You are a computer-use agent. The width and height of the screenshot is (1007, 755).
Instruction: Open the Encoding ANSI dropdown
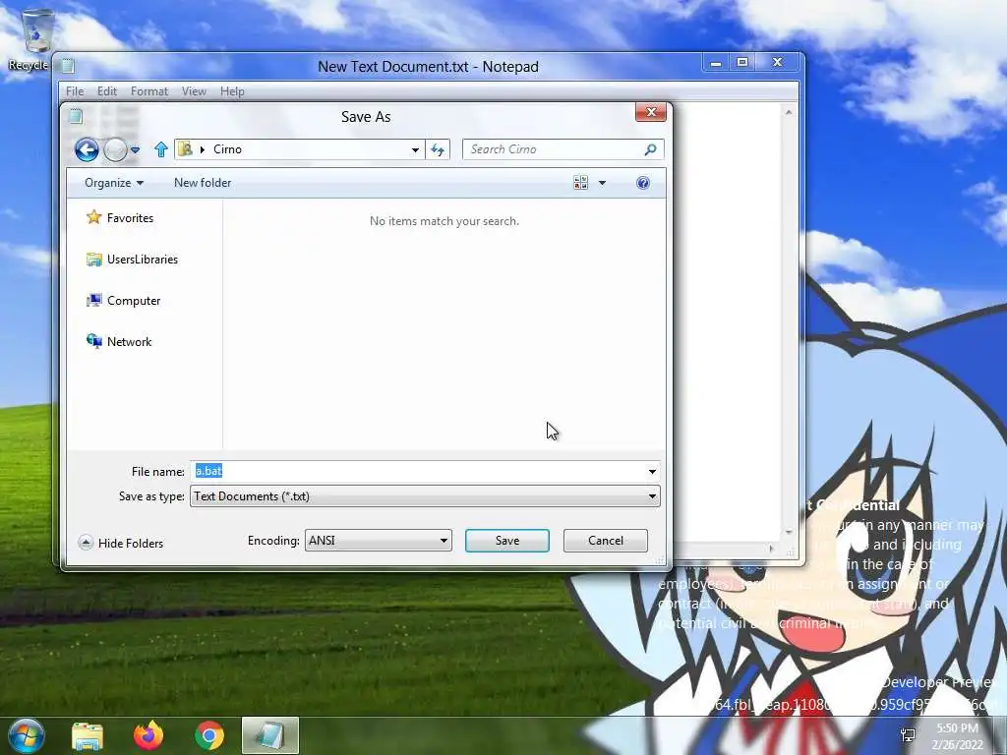click(379, 541)
